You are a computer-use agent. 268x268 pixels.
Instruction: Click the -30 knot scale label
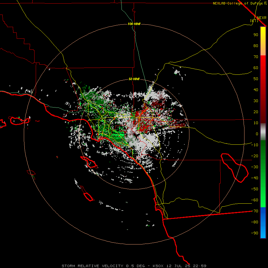255,167
